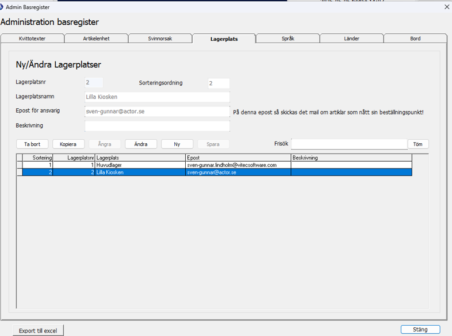Image resolution: width=452 pixels, height=336 pixels.
Task: Click the Sortering cell with value 1
Action: click(x=38, y=165)
